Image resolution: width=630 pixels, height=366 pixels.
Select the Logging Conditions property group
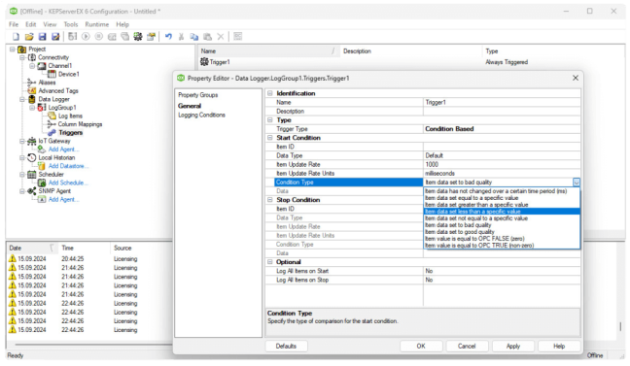201,116
